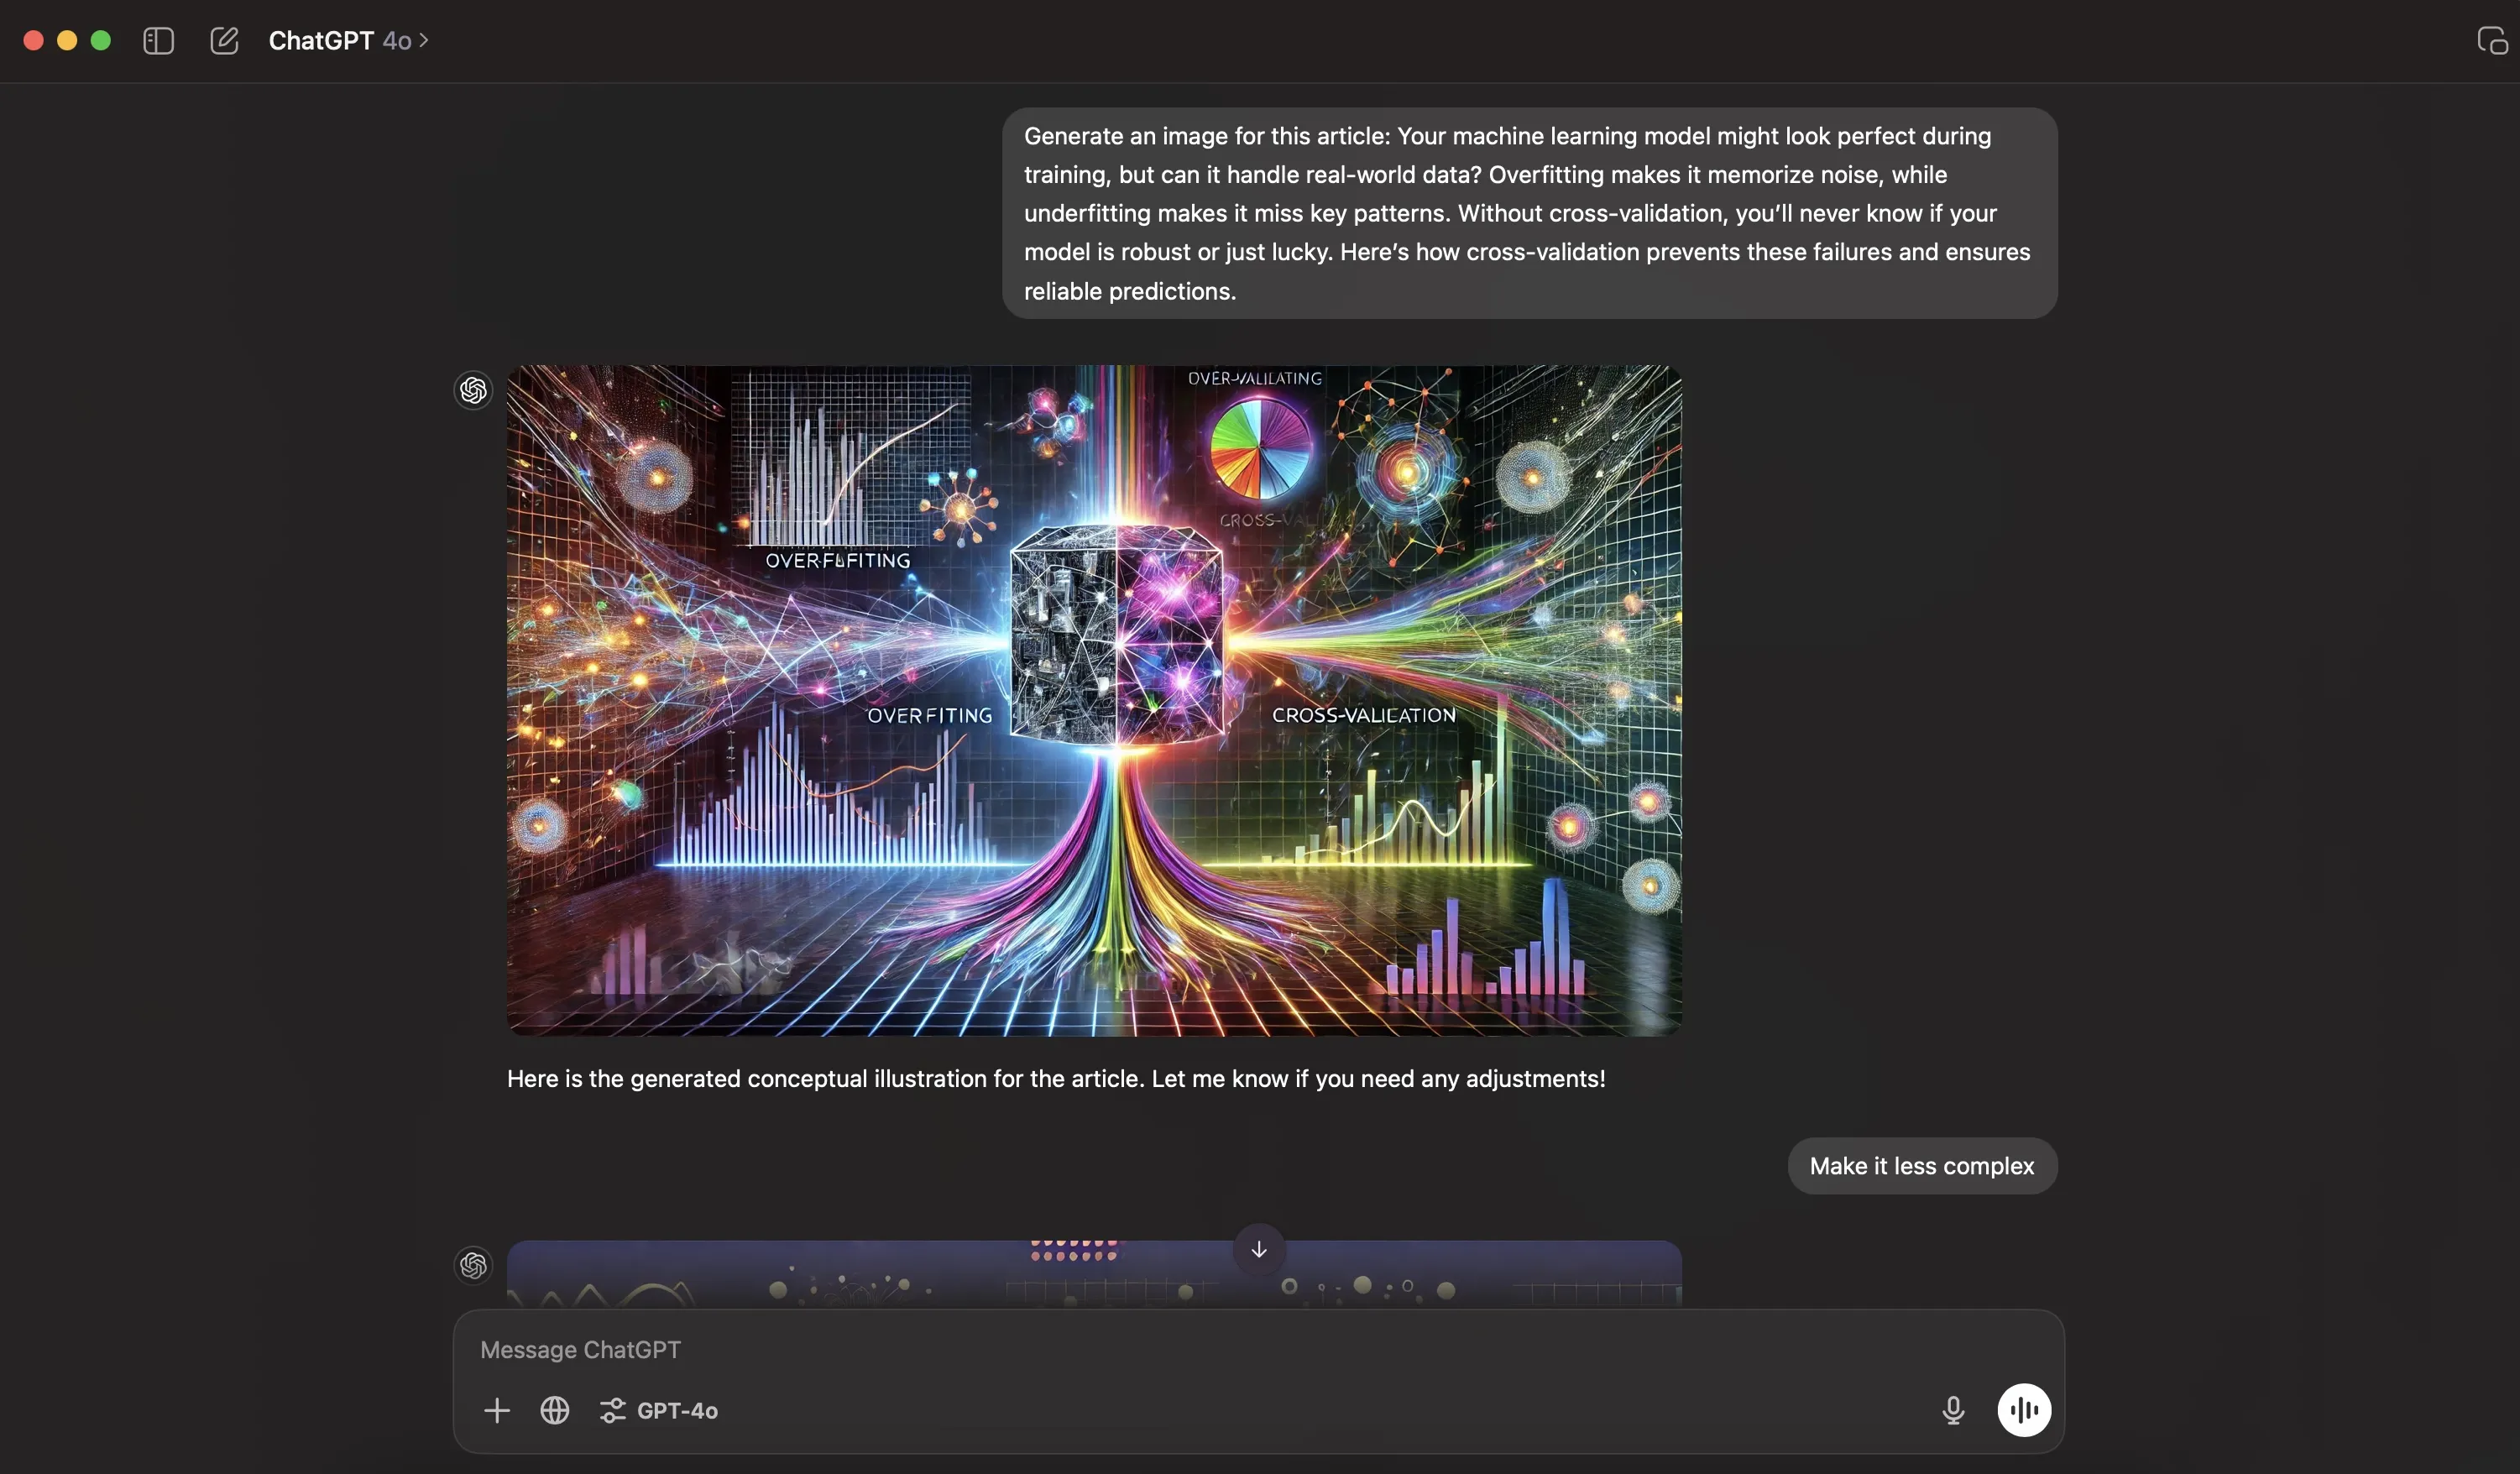Start a new chat with compose icon

[x=224, y=40]
